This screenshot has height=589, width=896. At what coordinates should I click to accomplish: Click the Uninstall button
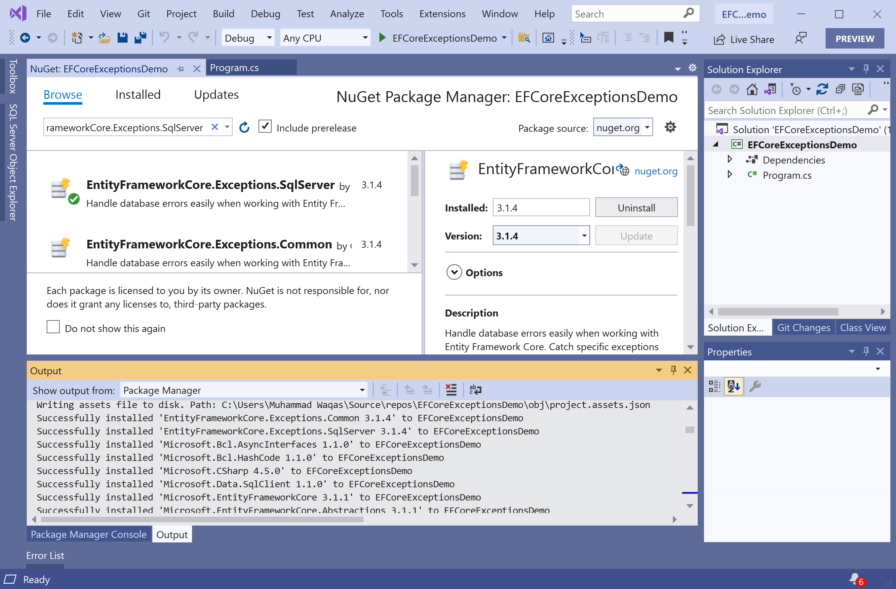click(x=636, y=208)
